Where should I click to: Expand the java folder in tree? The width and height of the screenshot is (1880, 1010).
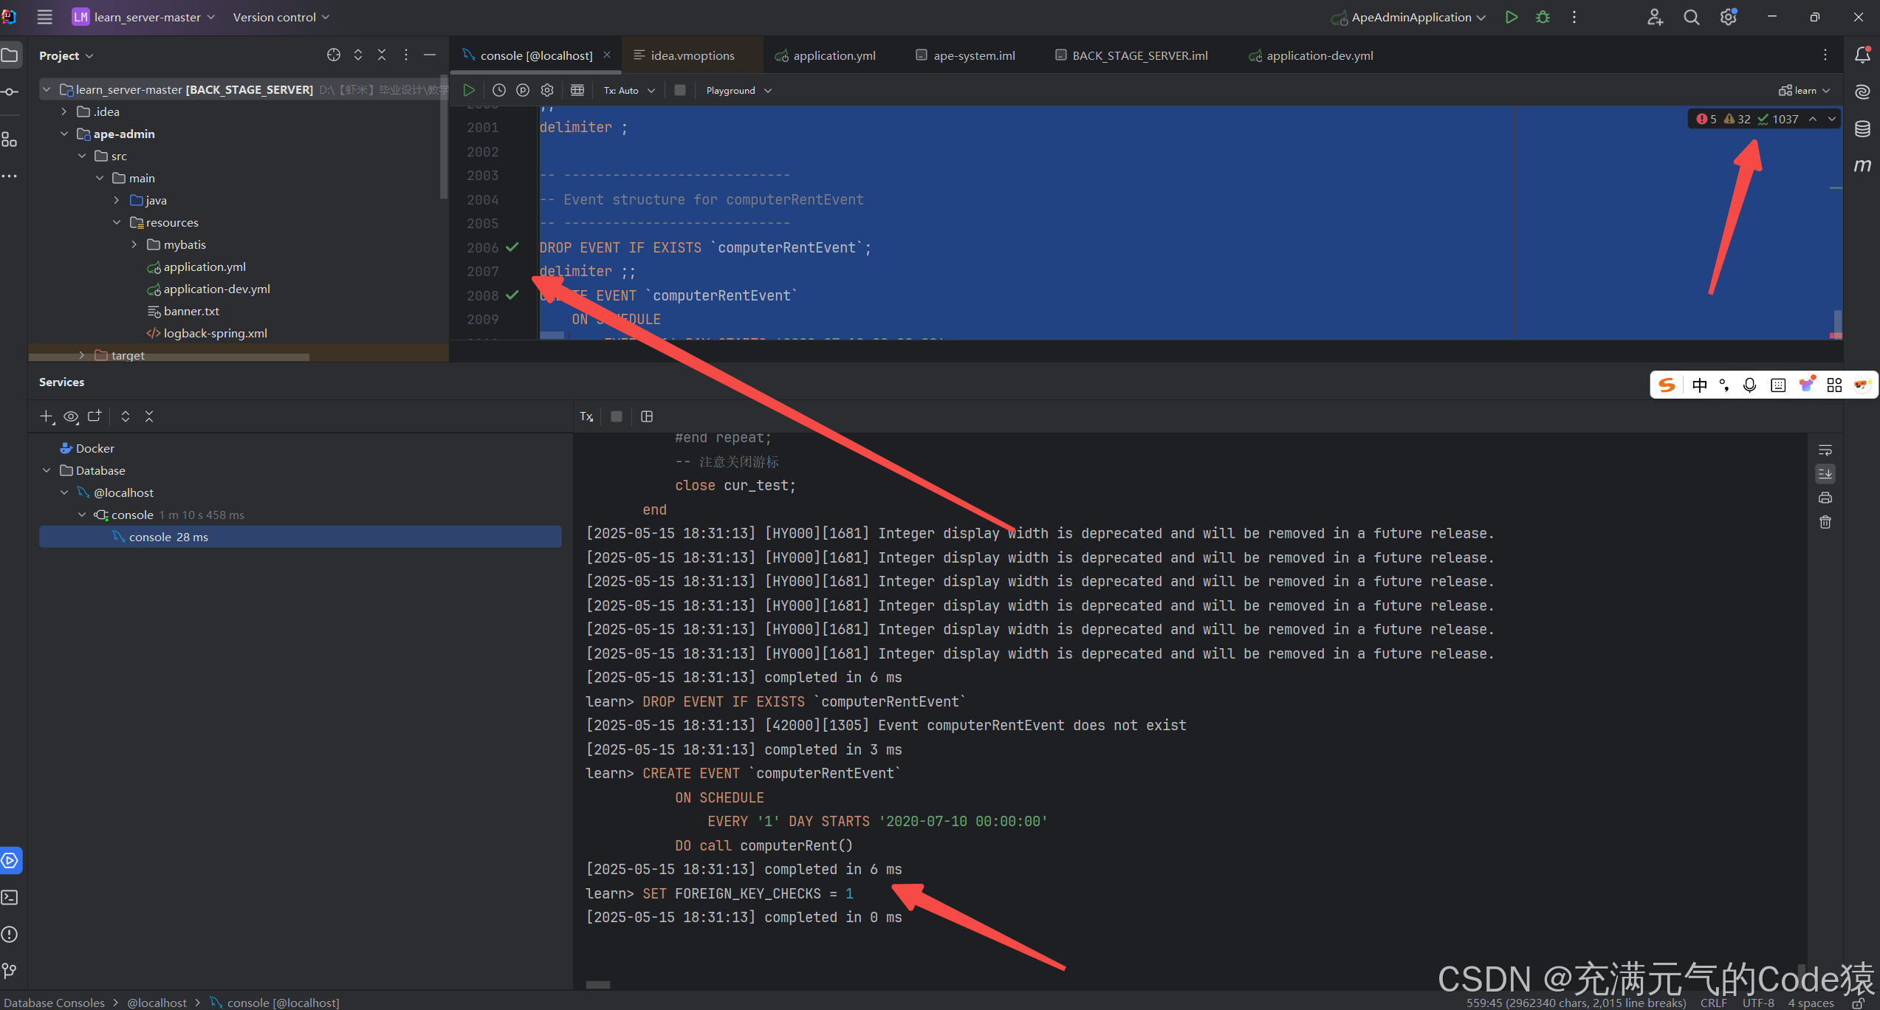click(117, 200)
